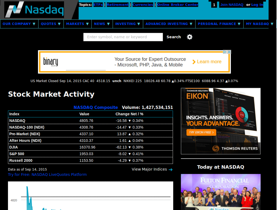Click the notification count 1 badge
This screenshot has height=210, width=280.
[x=214, y=5]
